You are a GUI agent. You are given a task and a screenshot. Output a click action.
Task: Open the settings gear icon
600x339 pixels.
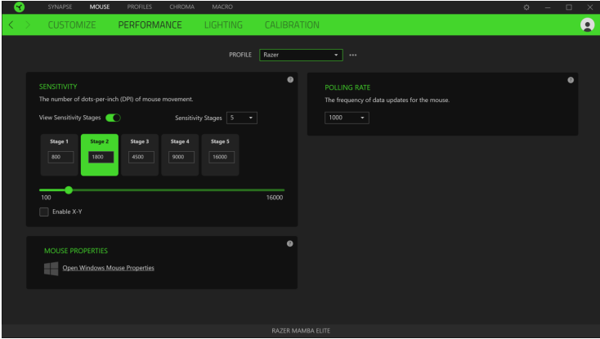pyautogui.click(x=526, y=7)
